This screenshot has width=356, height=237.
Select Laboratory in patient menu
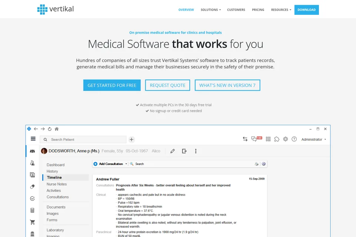tap(55, 230)
